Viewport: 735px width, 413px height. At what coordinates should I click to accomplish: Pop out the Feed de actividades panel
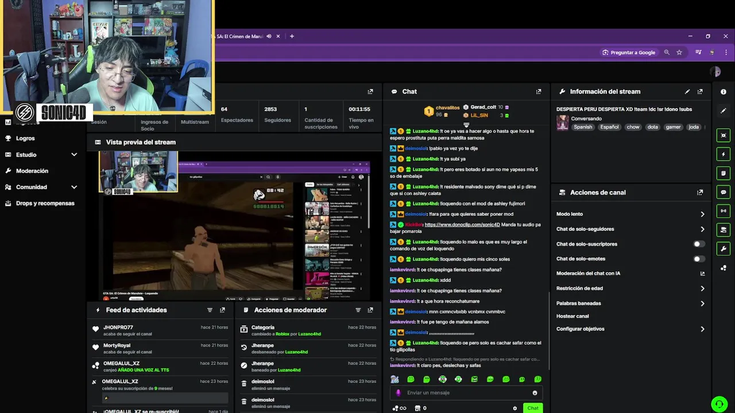click(x=222, y=310)
